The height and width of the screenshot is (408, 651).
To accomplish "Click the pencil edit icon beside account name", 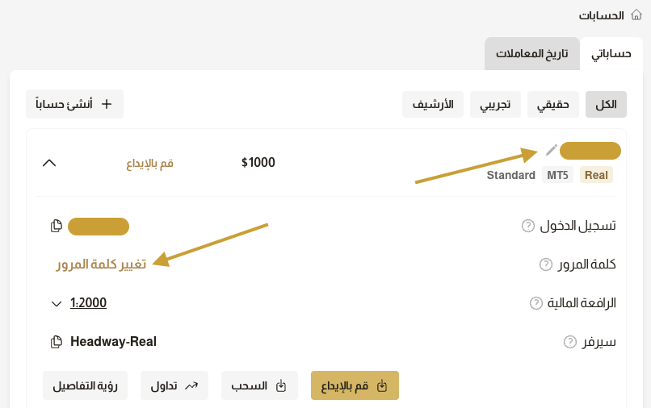I will point(552,150).
